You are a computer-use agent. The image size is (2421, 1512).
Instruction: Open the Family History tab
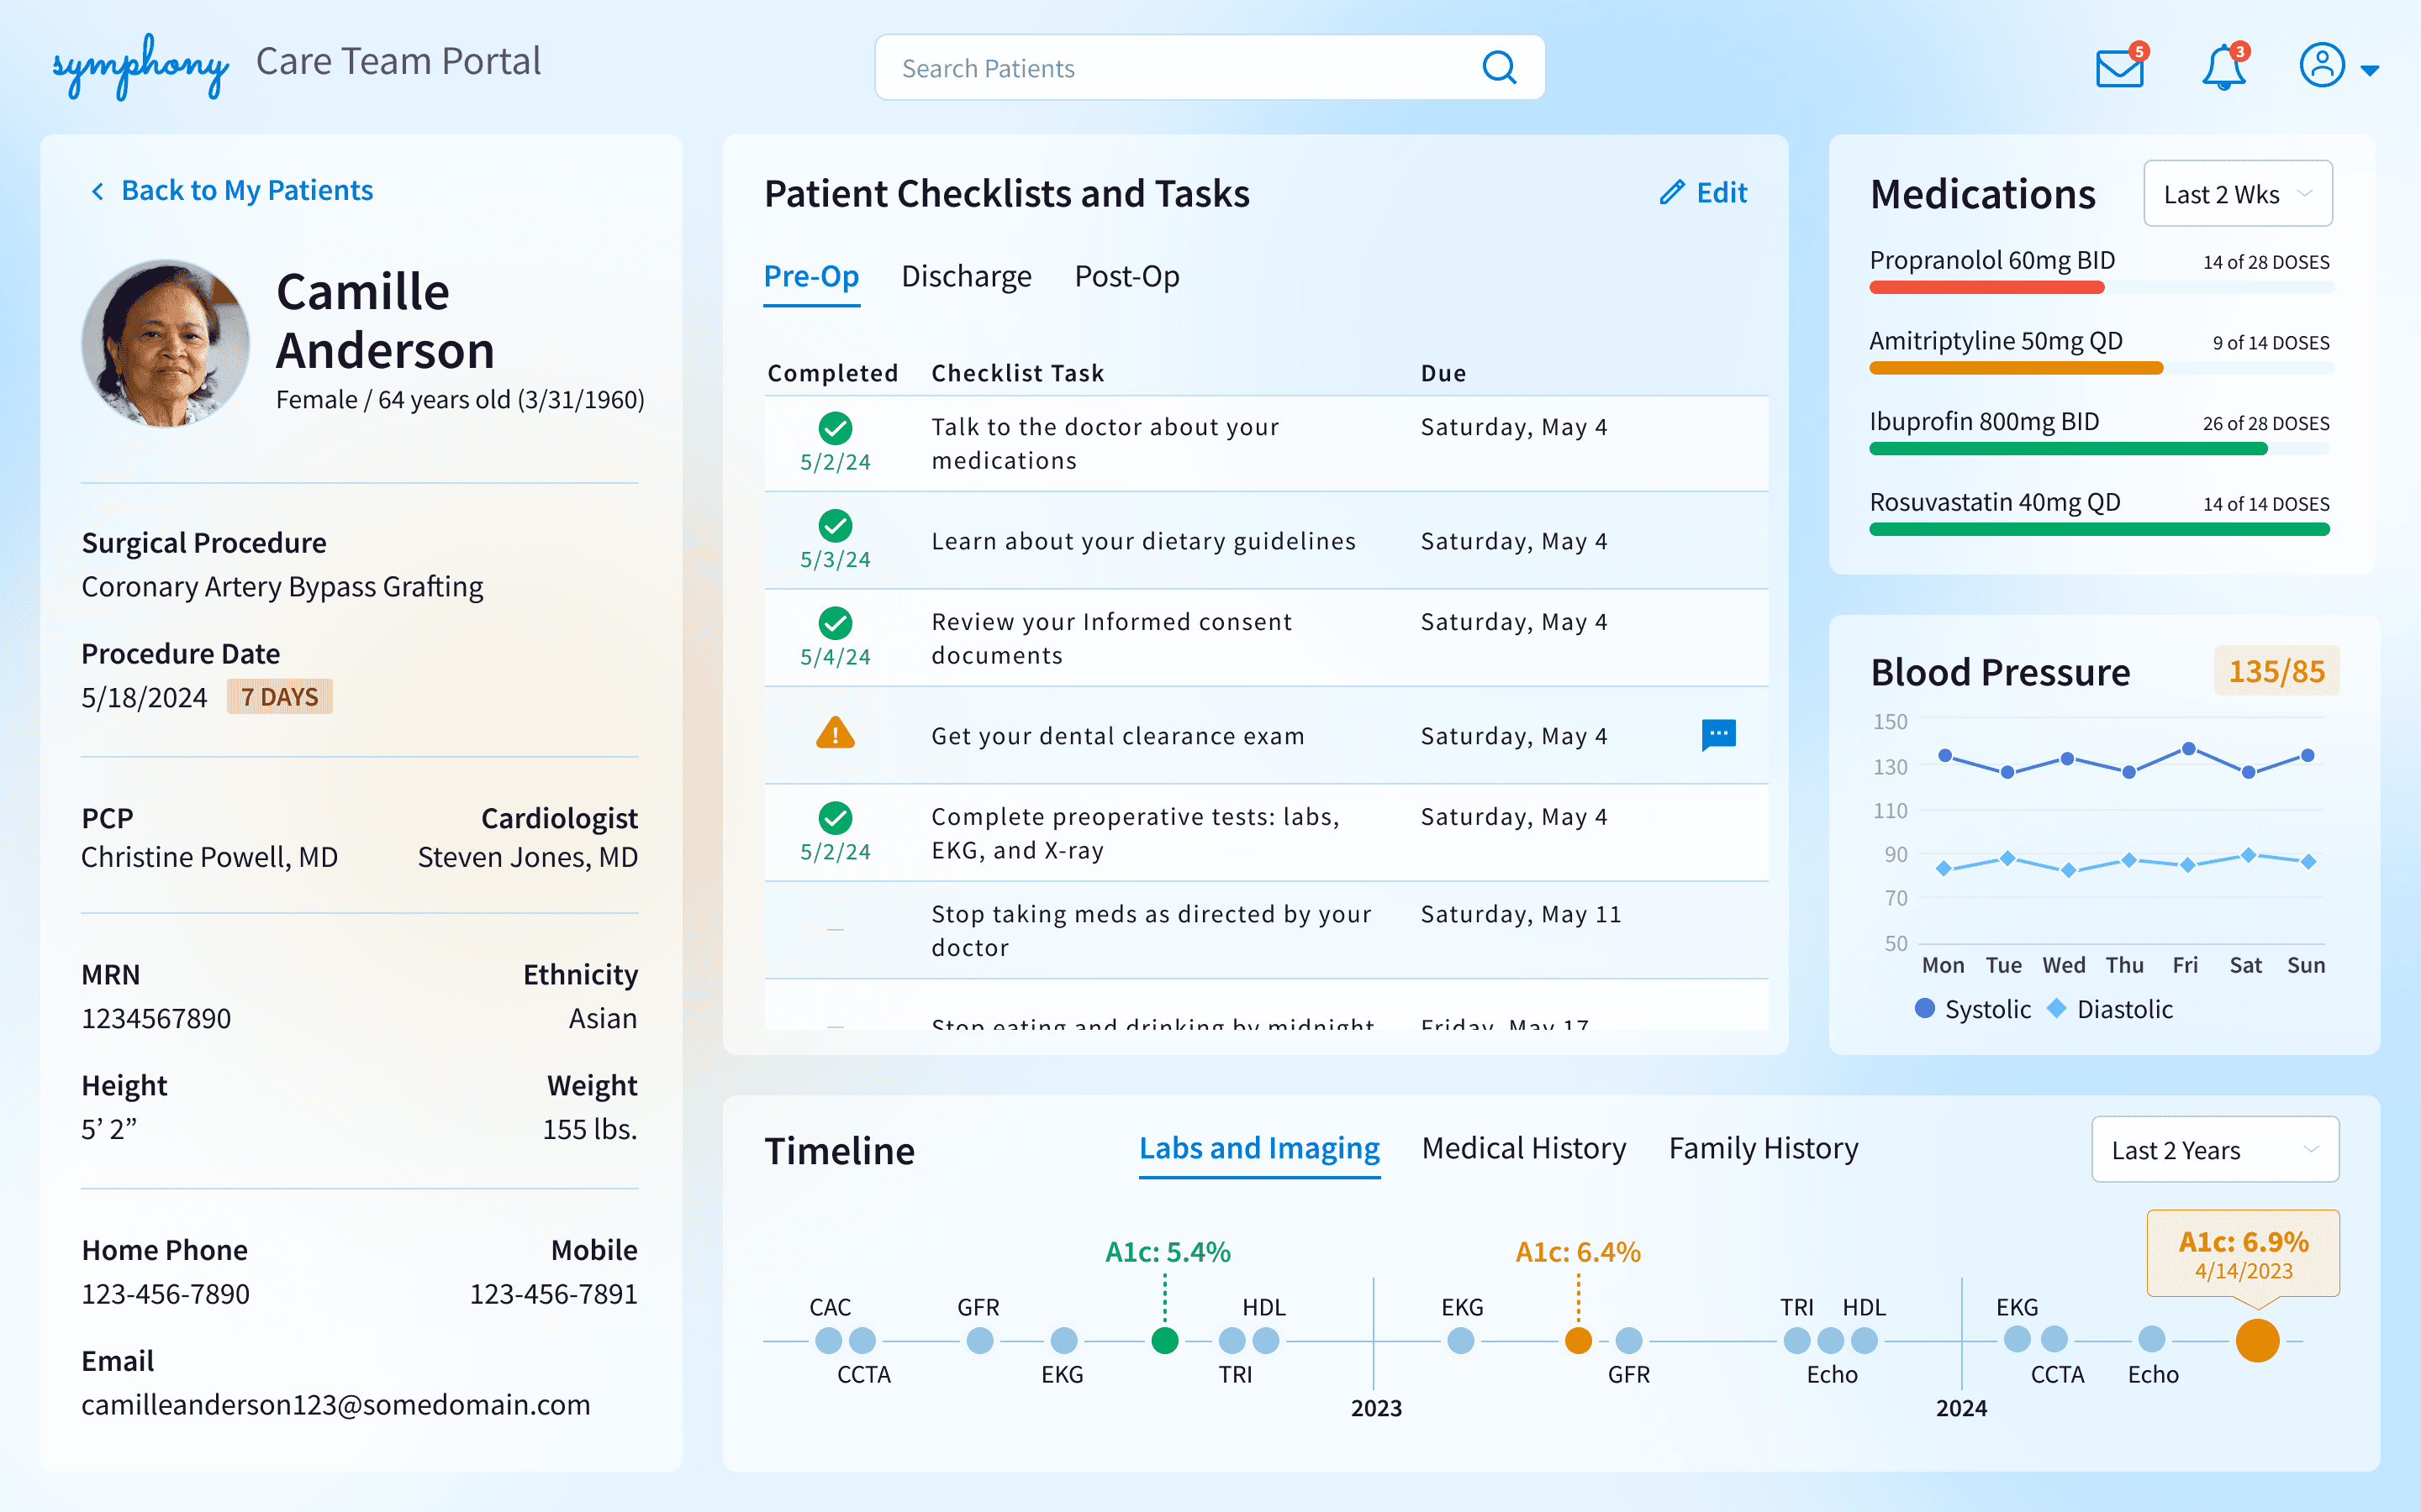(1763, 1148)
